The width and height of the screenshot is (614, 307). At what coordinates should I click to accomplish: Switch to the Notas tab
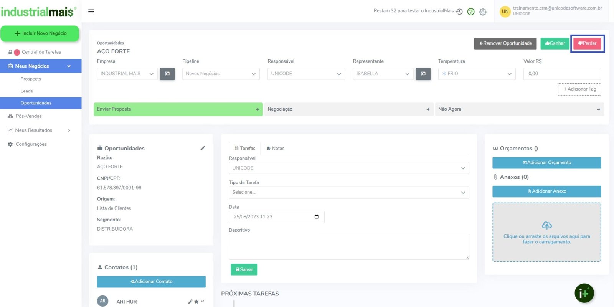(275, 149)
